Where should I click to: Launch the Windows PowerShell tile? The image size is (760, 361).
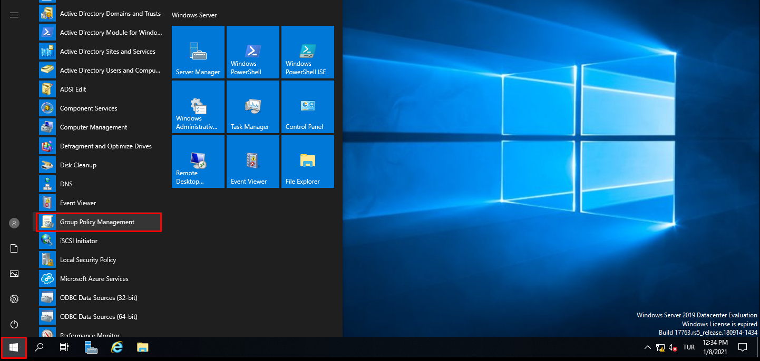click(253, 52)
